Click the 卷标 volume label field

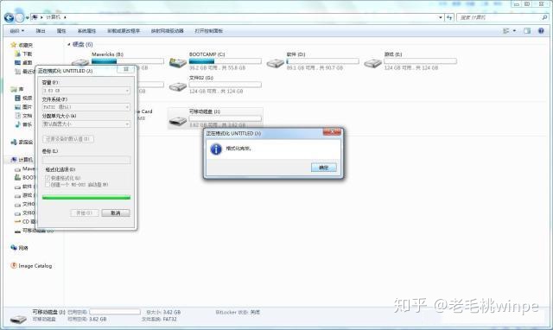pyautogui.click(x=86, y=160)
